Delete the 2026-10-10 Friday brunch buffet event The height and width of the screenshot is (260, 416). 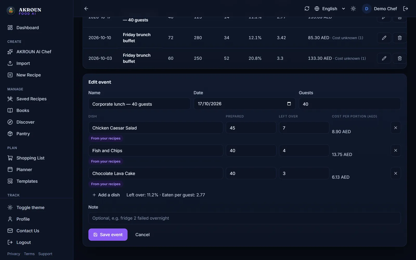pyautogui.click(x=400, y=38)
